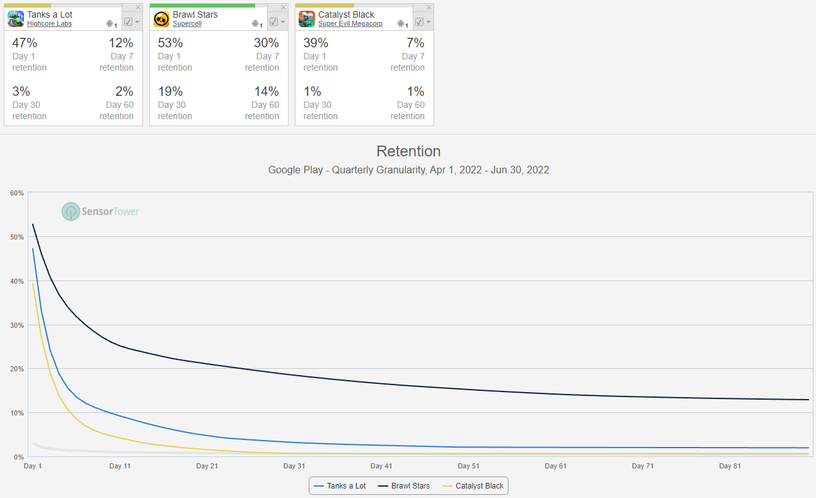Click the Google Play quarterly granularity subtitle
The width and height of the screenshot is (816, 498).
(408, 170)
